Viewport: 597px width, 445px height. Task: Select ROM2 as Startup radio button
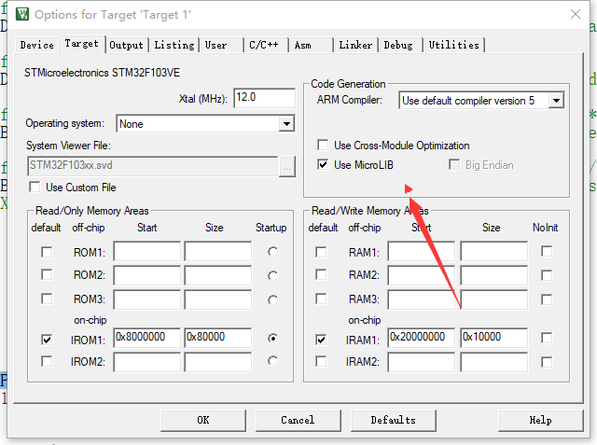point(272,275)
